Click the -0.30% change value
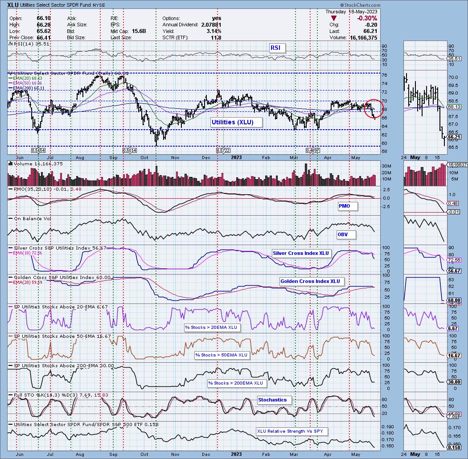The height and width of the screenshot is (459, 468). tap(367, 19)
